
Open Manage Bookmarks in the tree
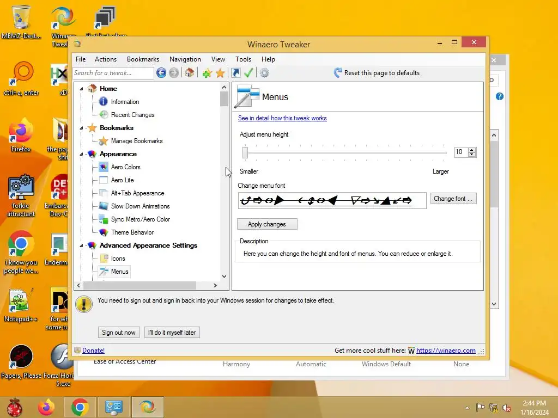(137, 141)
